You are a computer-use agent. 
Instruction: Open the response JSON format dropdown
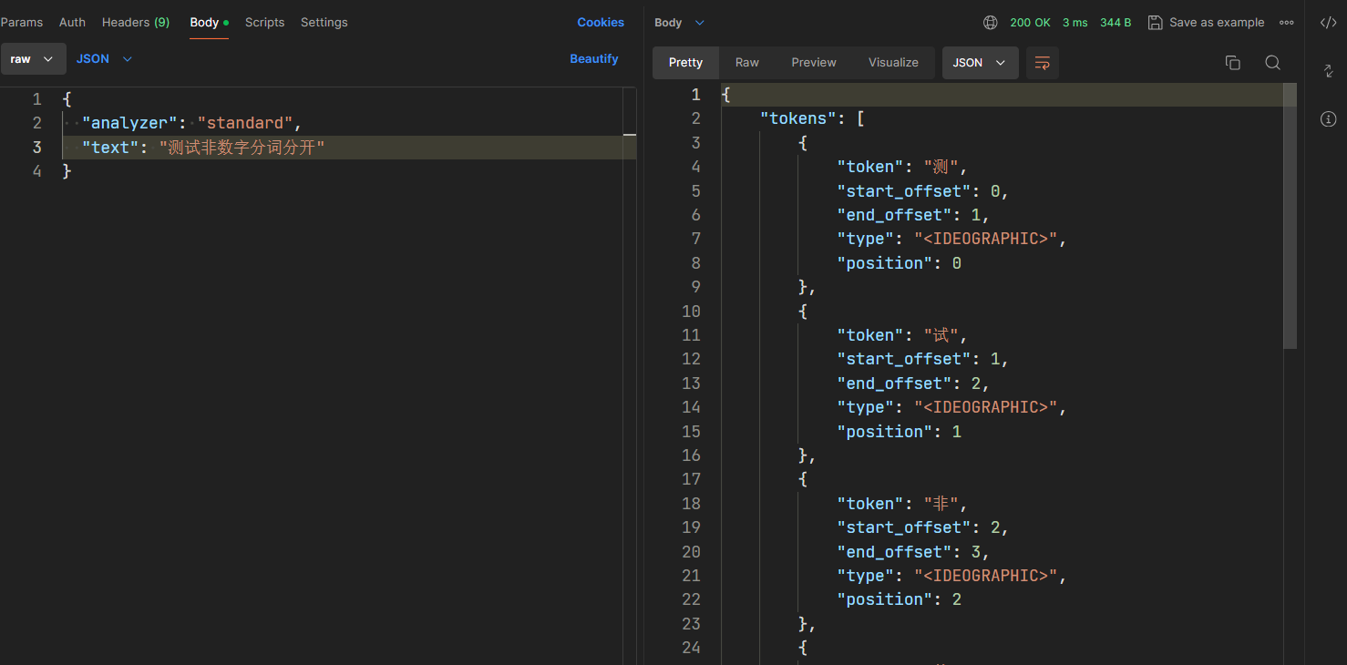click(x=980, y=63)
